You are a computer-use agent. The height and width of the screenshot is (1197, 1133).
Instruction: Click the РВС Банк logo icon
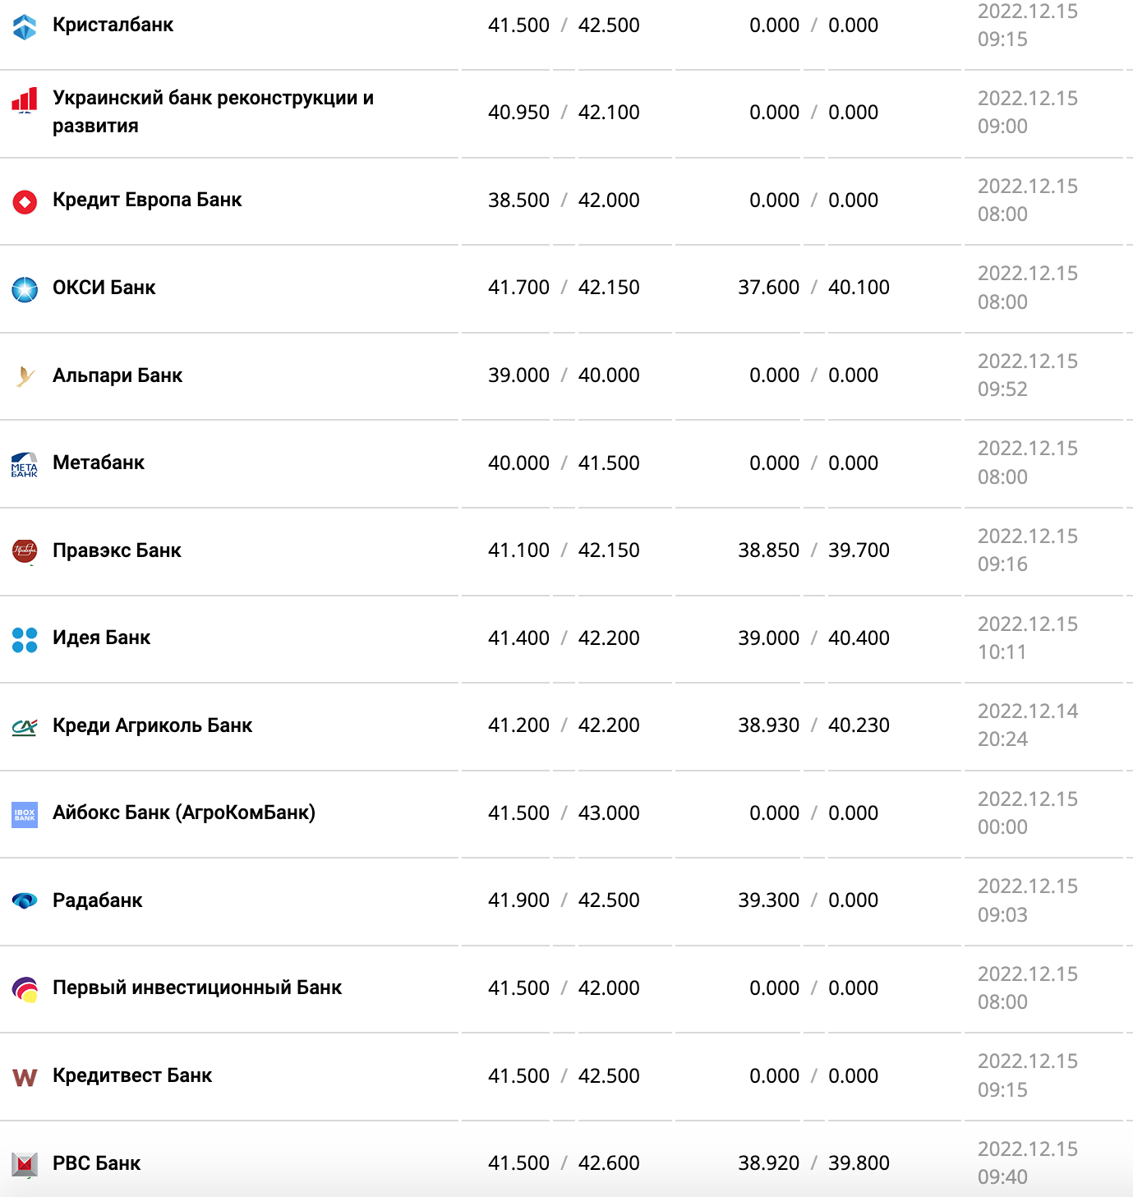coord(25,1164)
